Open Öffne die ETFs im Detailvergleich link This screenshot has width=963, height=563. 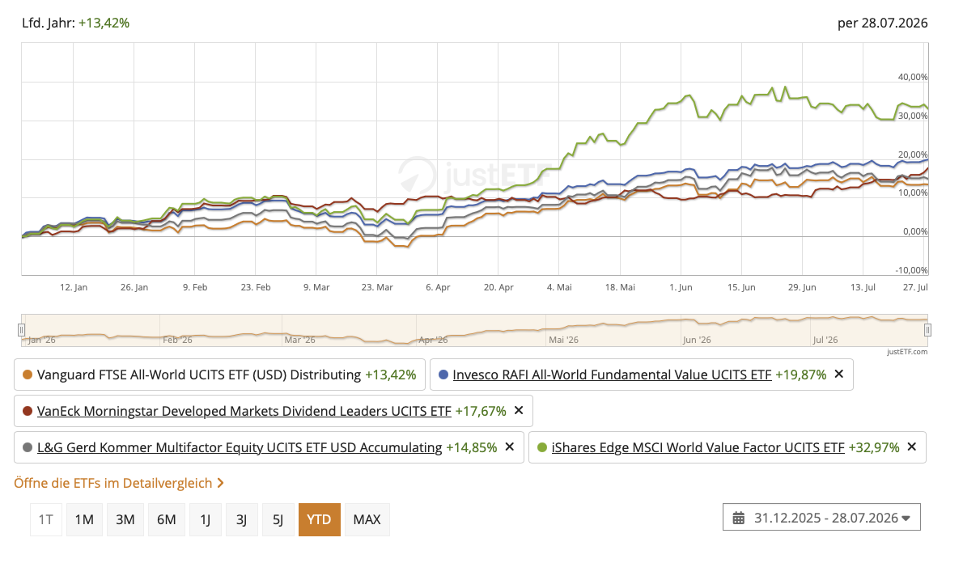pyautogui.click(x=113, y=483)
